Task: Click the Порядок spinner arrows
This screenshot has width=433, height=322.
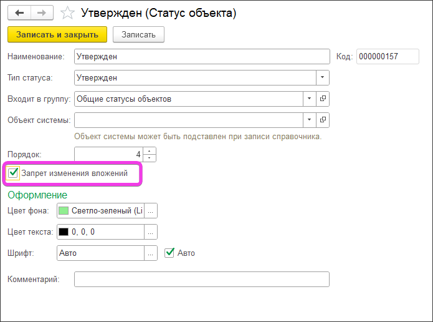Action: pyautogui.click(x=150, y=154)
